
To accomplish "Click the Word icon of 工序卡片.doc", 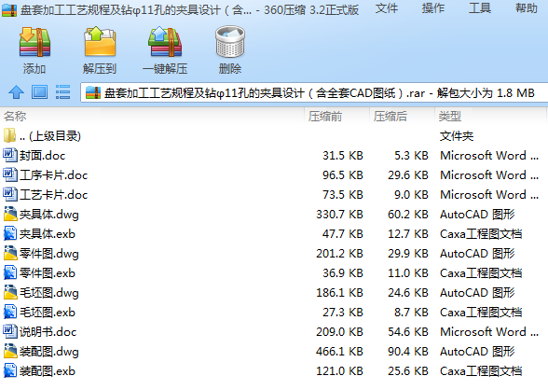I will (9, 174).
